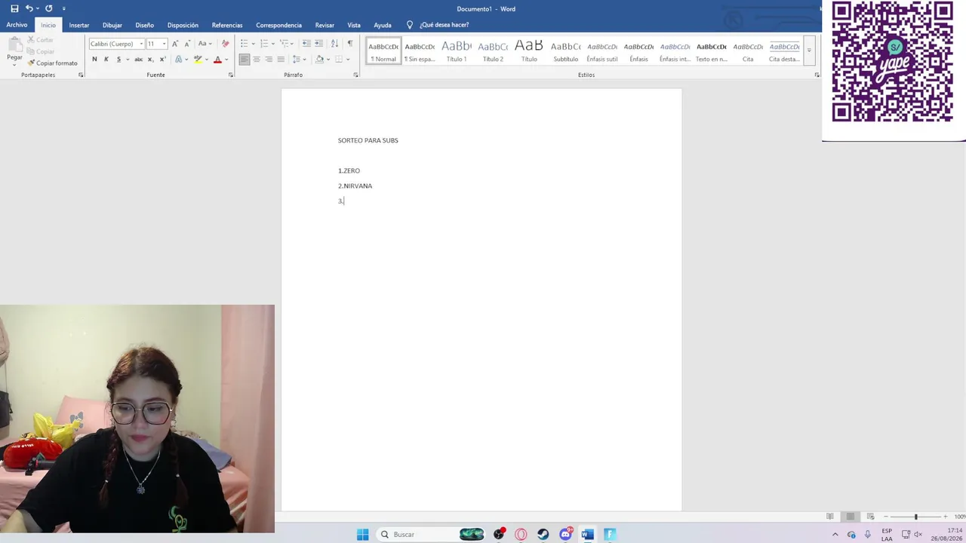The image size is (966, 543).
Task: Apply the Subtítulo style
Action: 566,51
